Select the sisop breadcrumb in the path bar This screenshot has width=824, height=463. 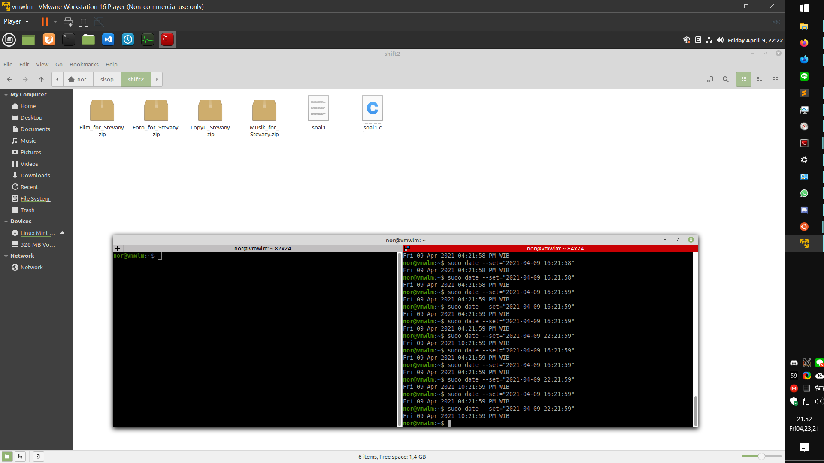click(x=106, y=79)
